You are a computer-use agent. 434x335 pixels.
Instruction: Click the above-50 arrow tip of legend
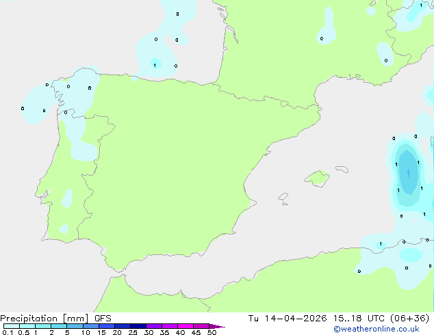[x=217, y=326]
